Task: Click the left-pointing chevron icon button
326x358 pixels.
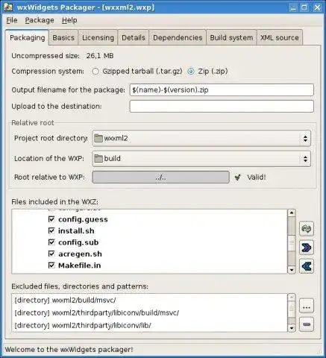Action: [307, 266]
